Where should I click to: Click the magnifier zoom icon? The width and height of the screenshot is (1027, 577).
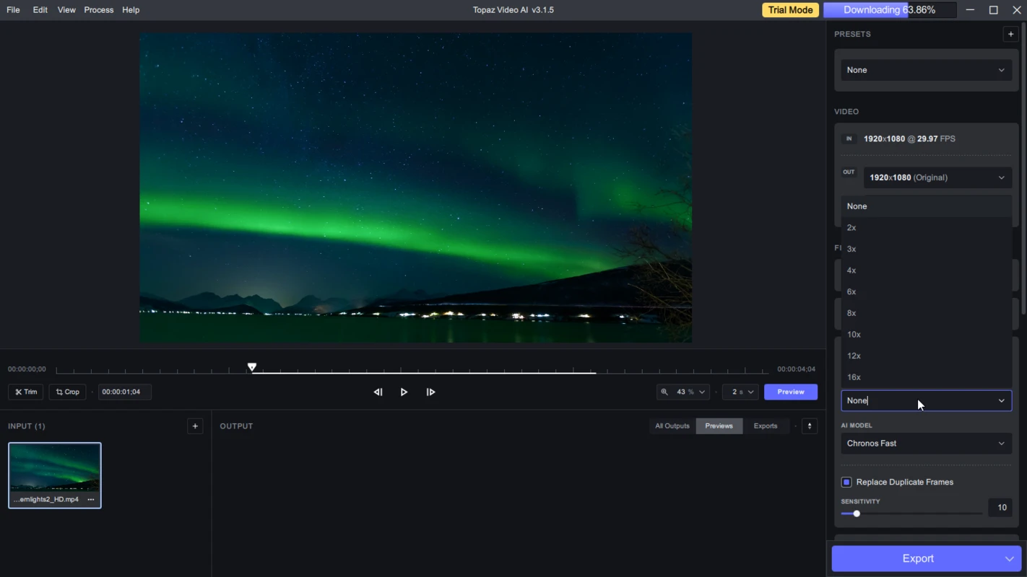tap(664, 392)
